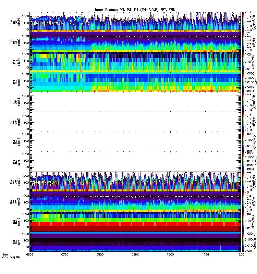Click the 'hhmm' axis unit label
The height and width of the screenshot is (274, 257).
tap(6, 254)
